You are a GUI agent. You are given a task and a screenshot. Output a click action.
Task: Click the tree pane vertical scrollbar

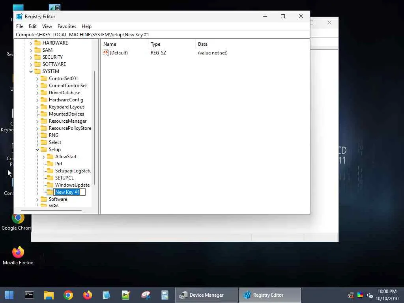[x=95, y=128]
